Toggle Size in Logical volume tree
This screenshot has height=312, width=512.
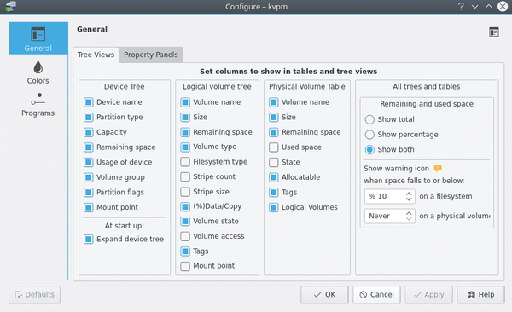coord(185,117)
